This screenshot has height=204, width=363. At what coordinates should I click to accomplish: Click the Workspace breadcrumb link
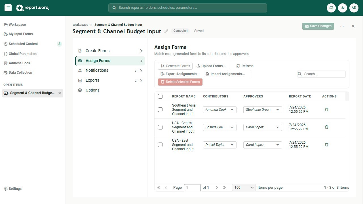[80, 25]
